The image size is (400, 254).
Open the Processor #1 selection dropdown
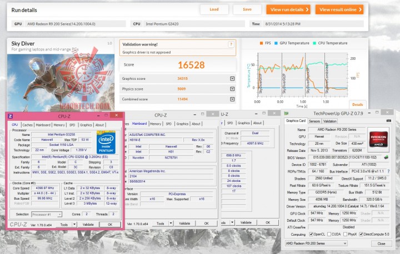[x=47, y=214]
